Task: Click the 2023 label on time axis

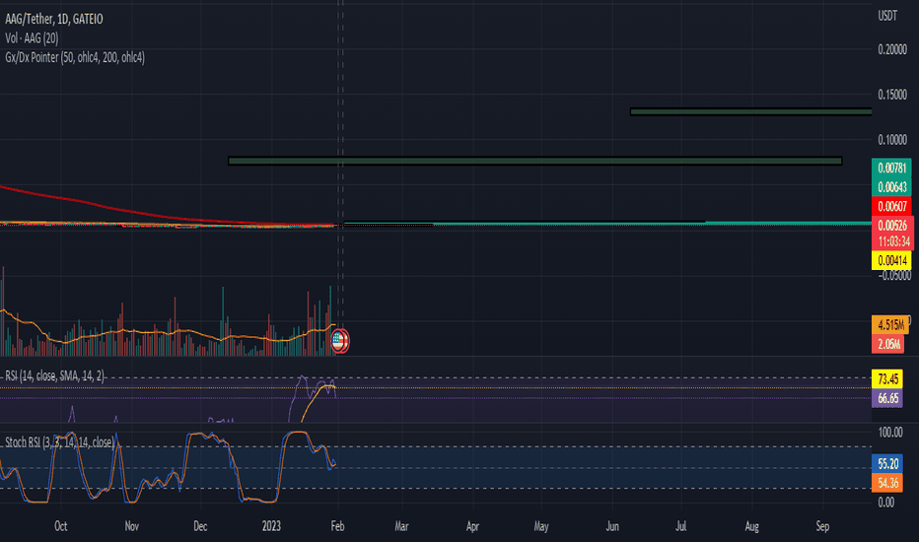Action: point(271,526)
